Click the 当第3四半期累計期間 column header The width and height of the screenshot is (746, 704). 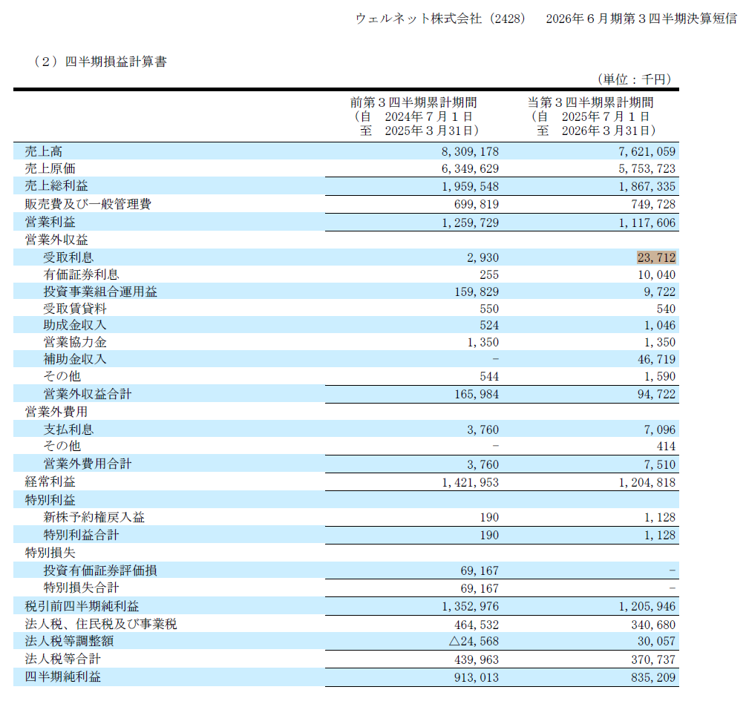click(590, 102)
